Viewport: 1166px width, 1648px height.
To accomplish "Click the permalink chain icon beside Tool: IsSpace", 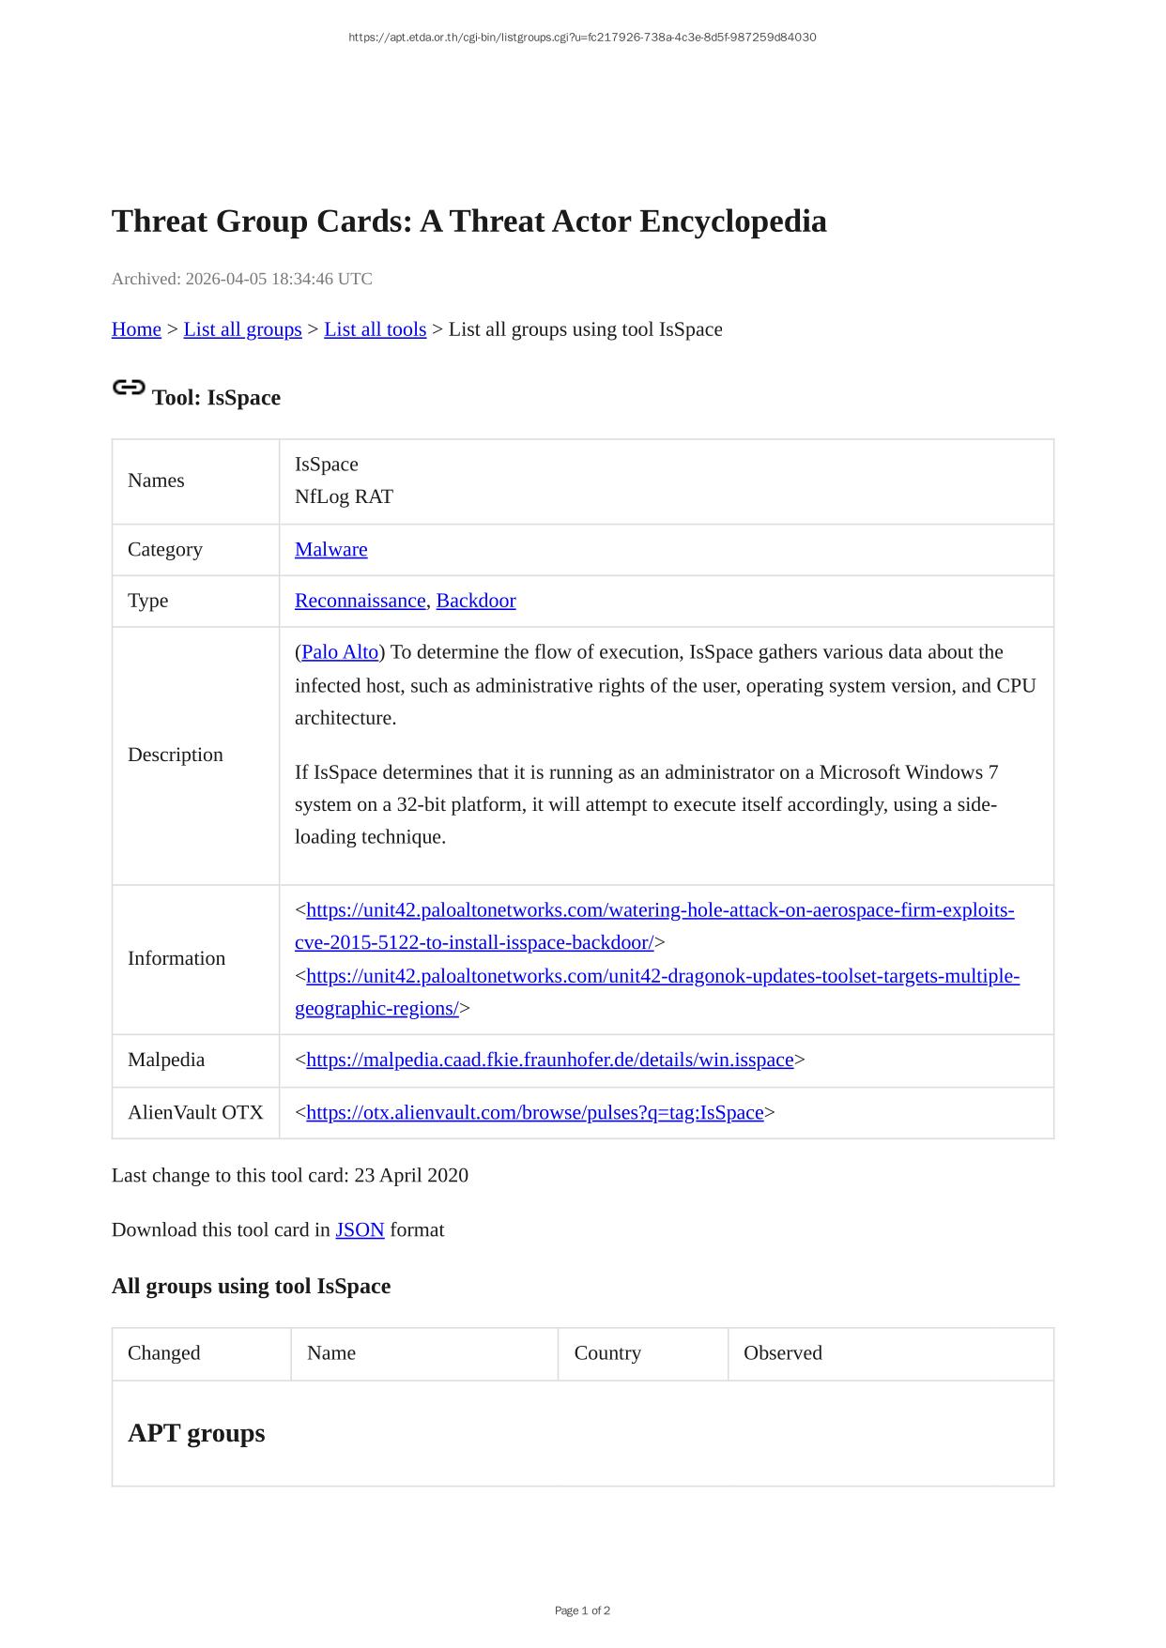I will [x=129, y=388].
